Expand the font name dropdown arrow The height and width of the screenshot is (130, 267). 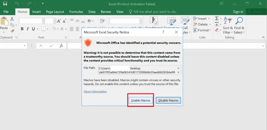tap(43, 21)
